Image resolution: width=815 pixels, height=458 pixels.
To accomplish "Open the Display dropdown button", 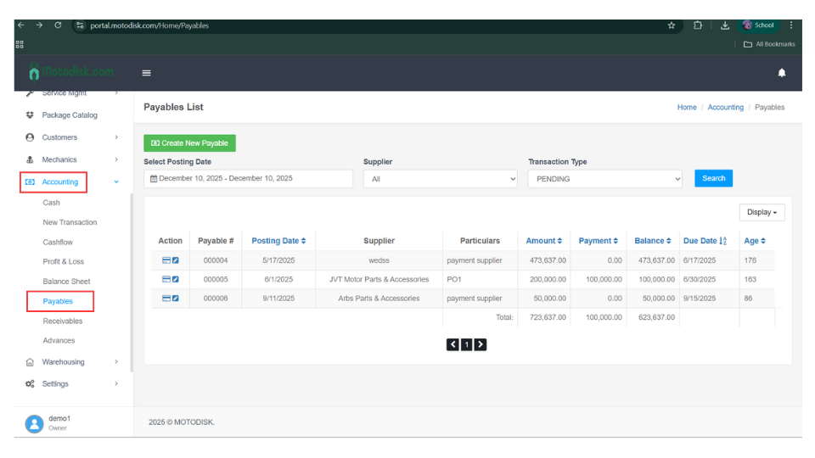I will click(762, 212).
